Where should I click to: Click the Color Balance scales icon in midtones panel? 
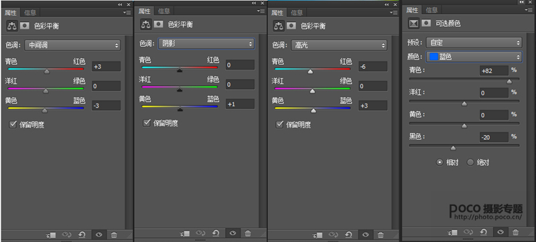[x=11, y=26]
